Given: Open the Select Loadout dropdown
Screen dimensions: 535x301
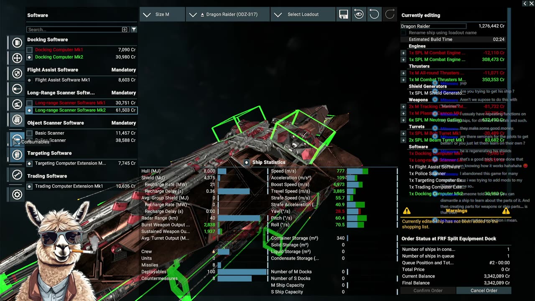Looking at the screenshot, I should point(303,14).
